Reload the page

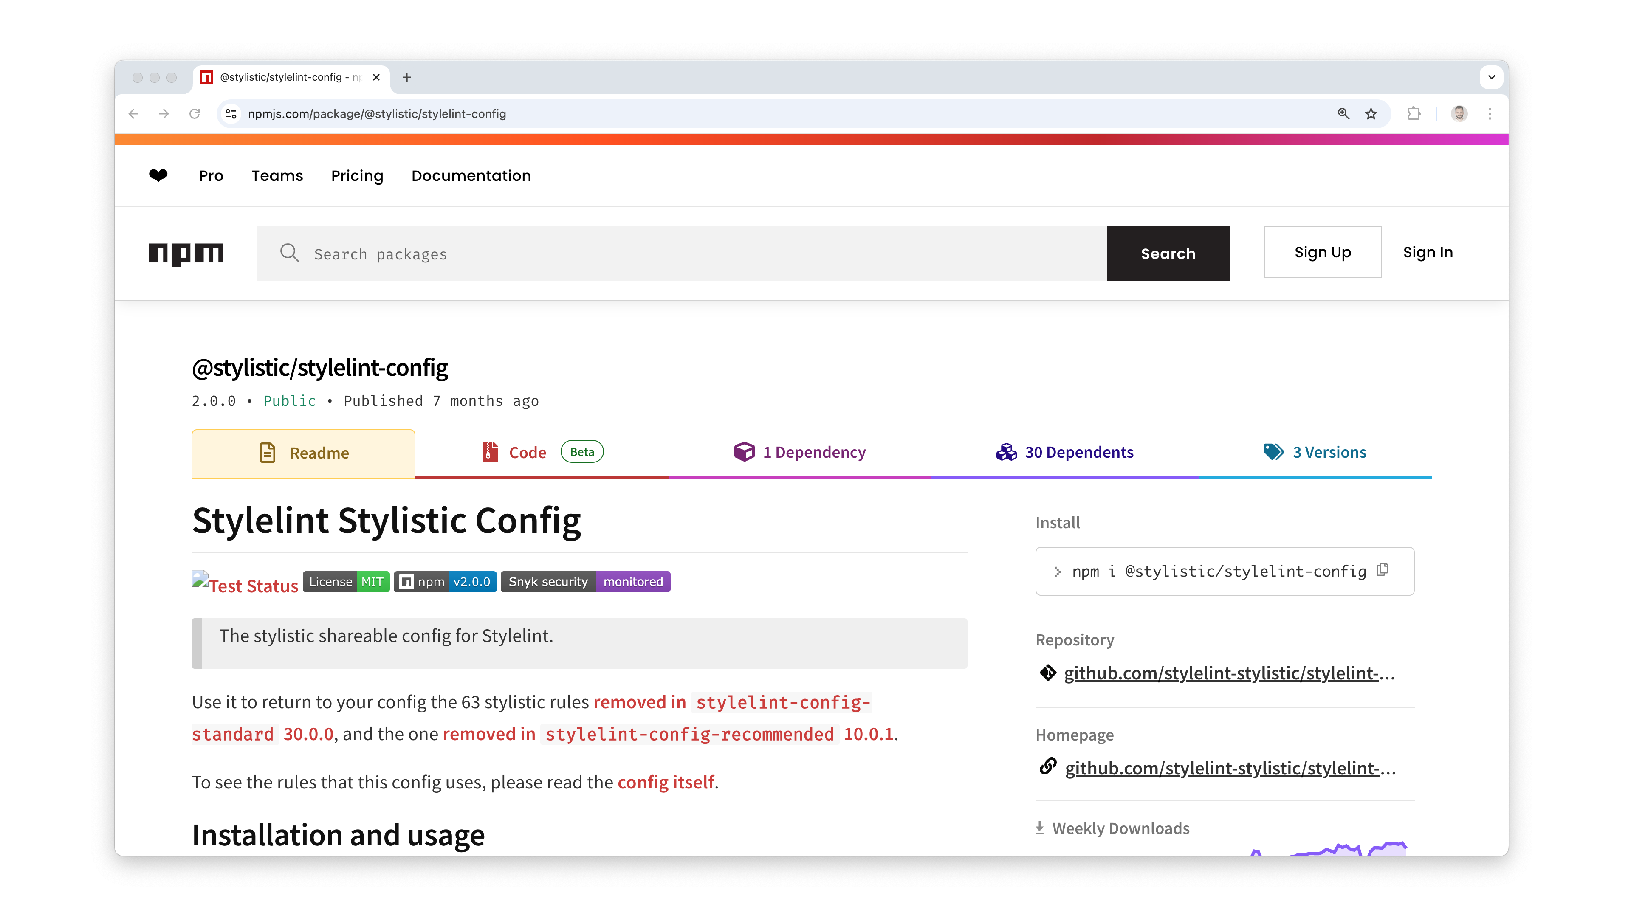coord(195,114)
